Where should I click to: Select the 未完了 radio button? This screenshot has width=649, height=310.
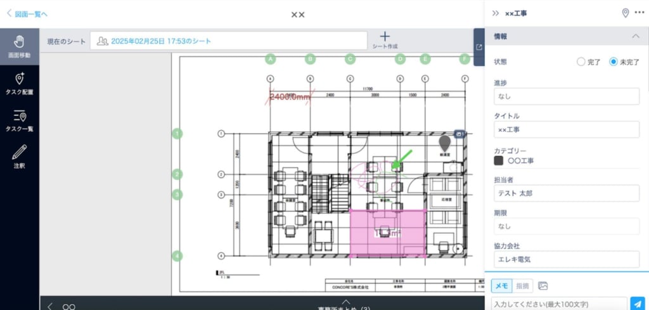[613, 62]
